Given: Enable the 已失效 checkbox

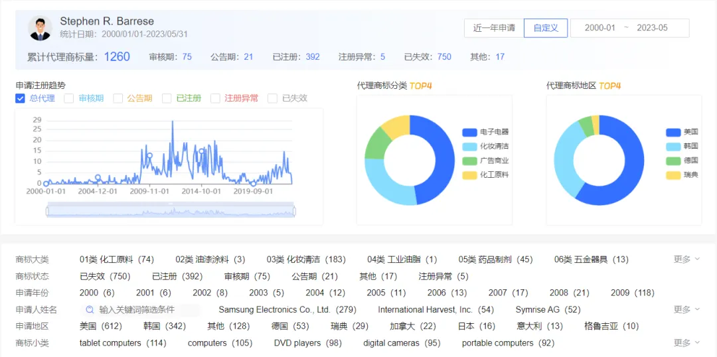Looking at the screenshot, I should [x=273, y=98].
